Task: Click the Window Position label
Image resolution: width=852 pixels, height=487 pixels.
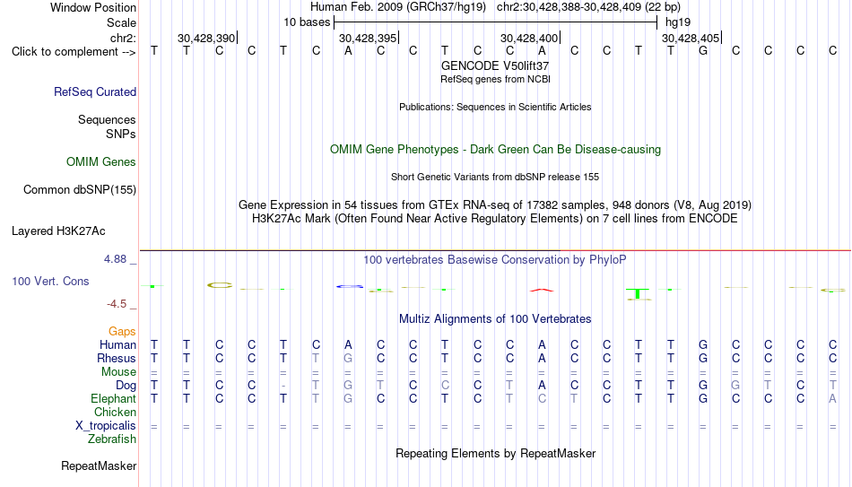Action: point(93,7)
